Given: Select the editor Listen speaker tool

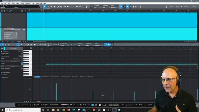Looking at the screenshot, I should click(x=35, y=45).
